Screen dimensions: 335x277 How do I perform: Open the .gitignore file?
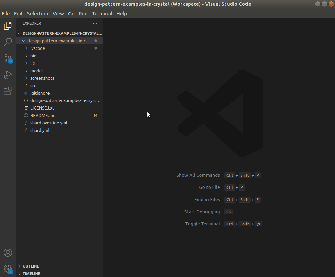coord(59,93)
